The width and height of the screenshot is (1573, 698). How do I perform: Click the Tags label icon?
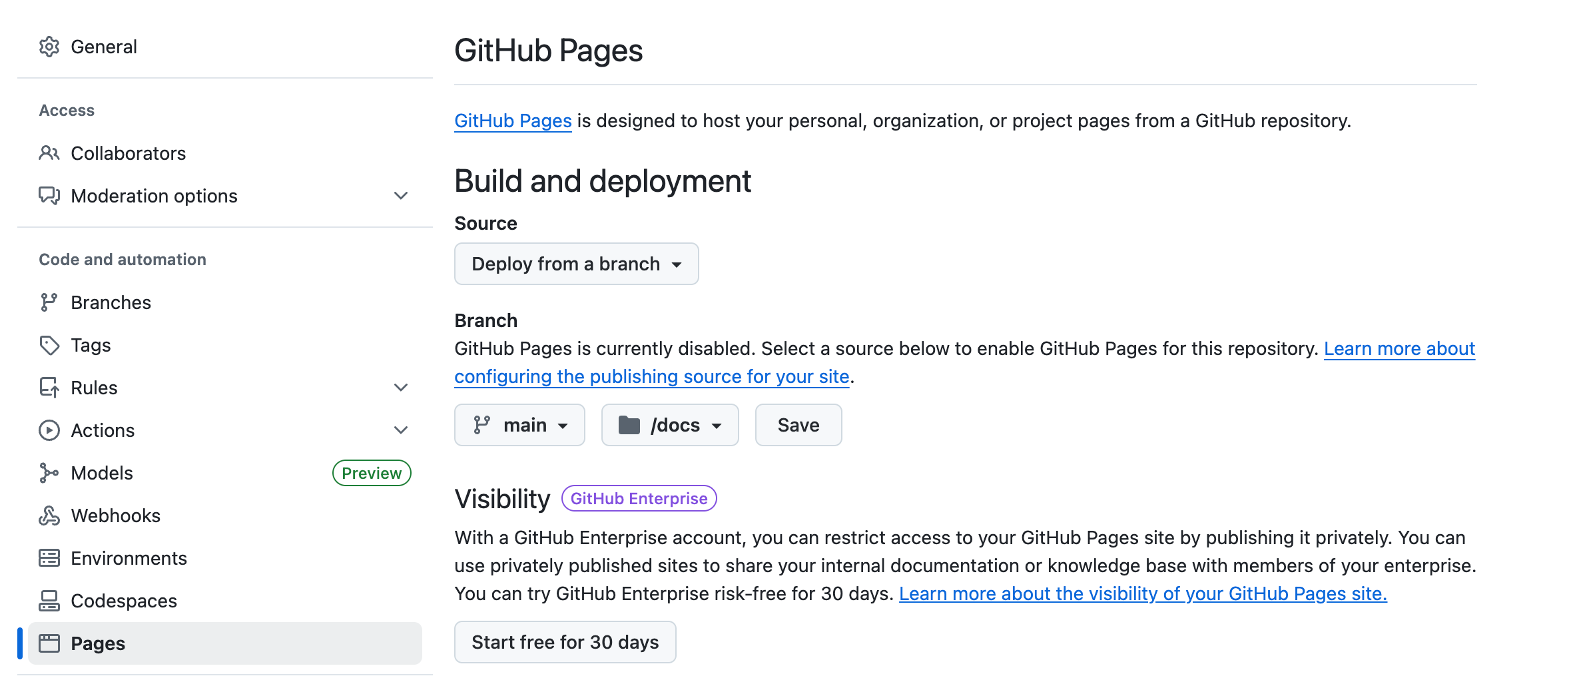(x=49, y=345)
